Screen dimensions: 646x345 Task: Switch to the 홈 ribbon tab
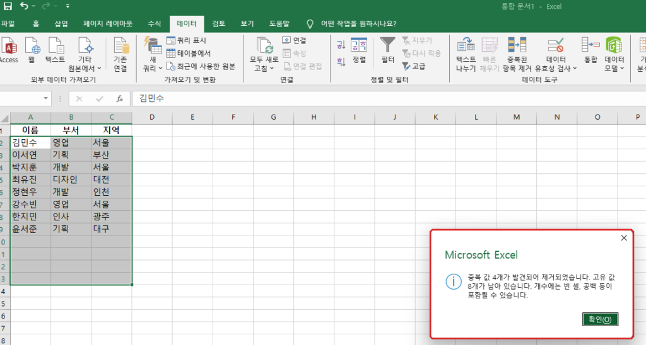(x=36, y=24)
